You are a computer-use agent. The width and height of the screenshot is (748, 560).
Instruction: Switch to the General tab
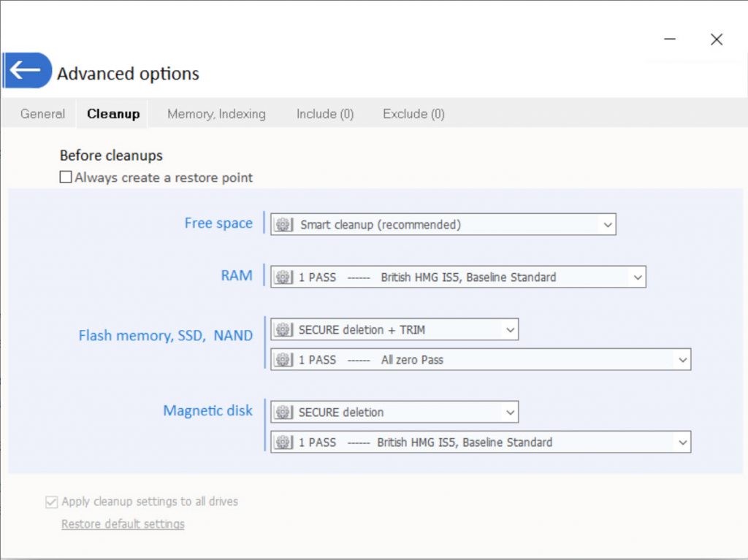tap(42, 114)
